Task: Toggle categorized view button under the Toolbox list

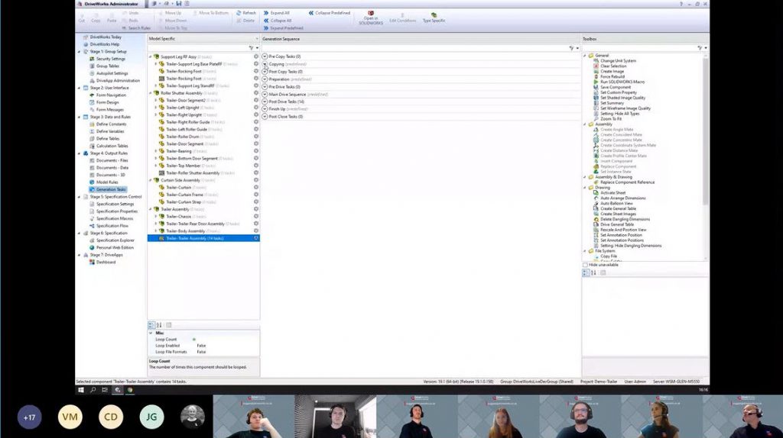Action: (x=586, y=272)
